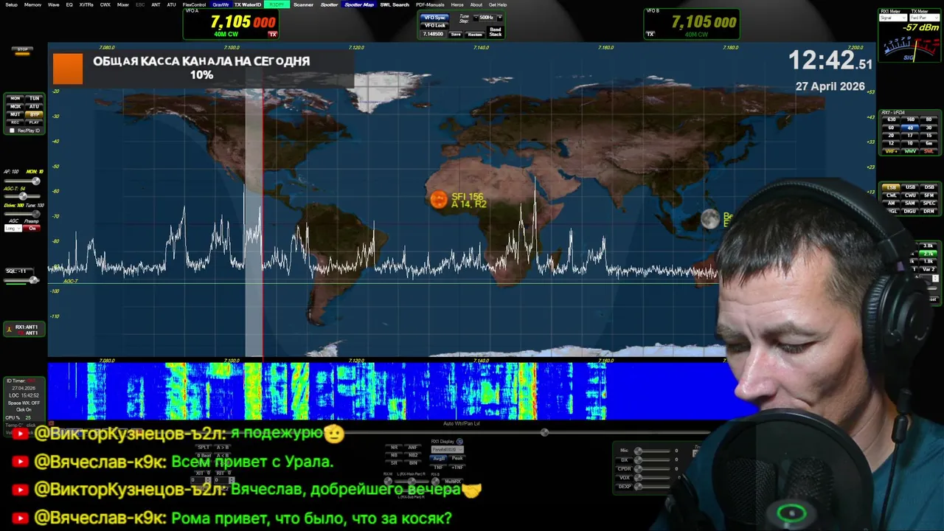
Task: Adjust the AGC-T slider
Action: pyautogui.click(x=22, y=196)
